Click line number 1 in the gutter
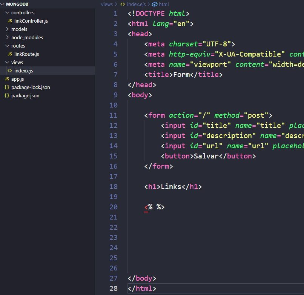Image resolution: width=304 pixels, height=295 pixels. point(115,14)
